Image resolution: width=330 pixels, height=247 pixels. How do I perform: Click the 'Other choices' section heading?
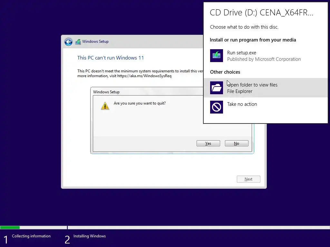[225, 72]
